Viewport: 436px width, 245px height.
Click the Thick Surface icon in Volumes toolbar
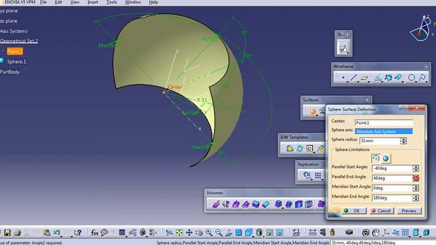256,204
